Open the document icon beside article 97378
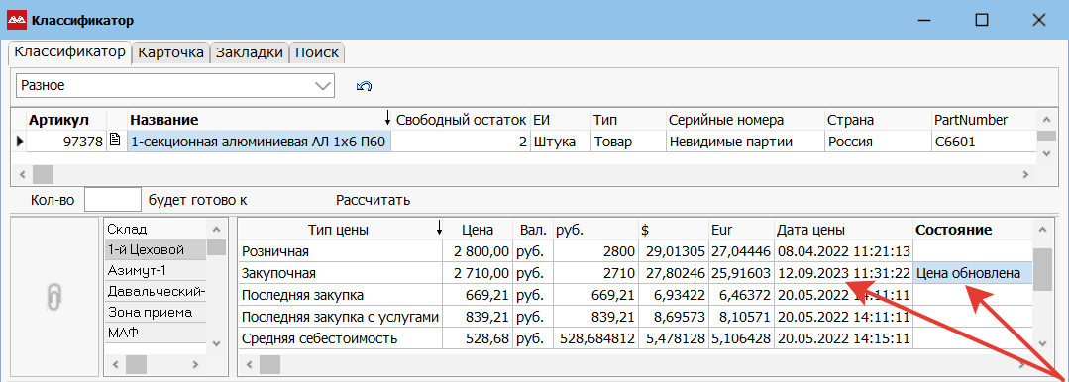Viewport: 1069px width, 382px height. point(115,142)
